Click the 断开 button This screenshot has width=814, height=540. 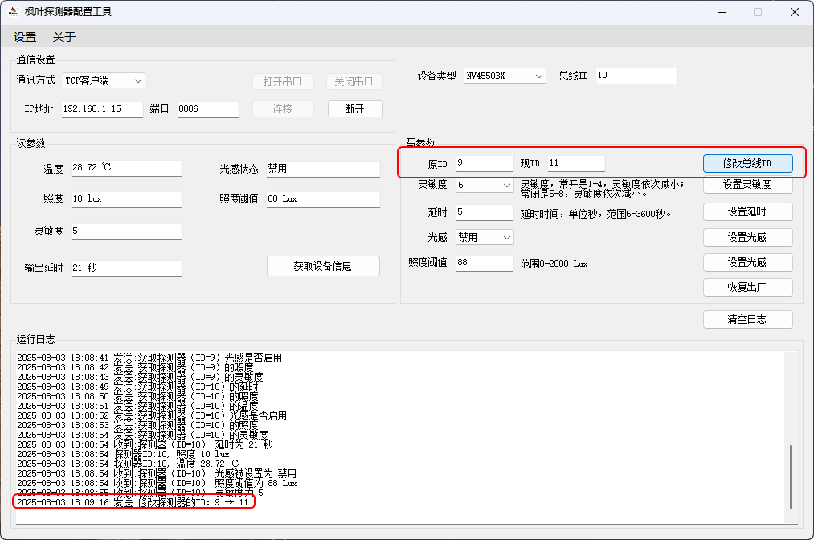point(355,108)
